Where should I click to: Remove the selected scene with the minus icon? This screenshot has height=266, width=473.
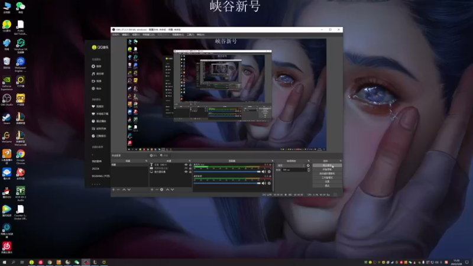click(118, 190)
